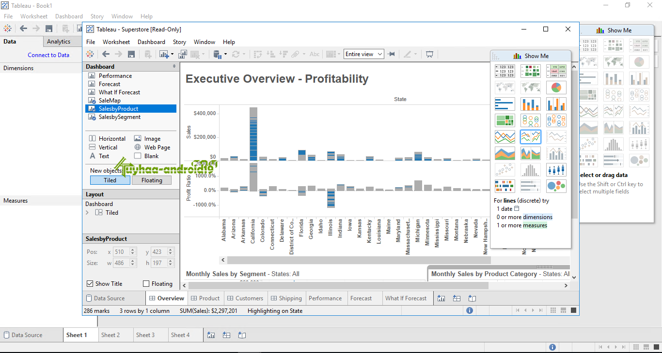Click the width size stepper

[132, 263]
